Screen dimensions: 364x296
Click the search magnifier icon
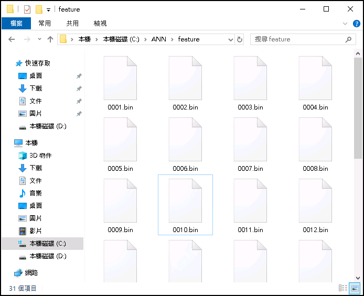coord(348,39)
